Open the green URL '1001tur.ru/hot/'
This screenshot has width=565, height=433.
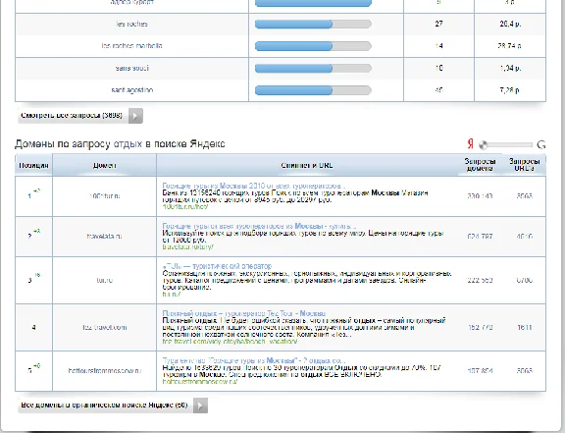[x=185, y=207]
